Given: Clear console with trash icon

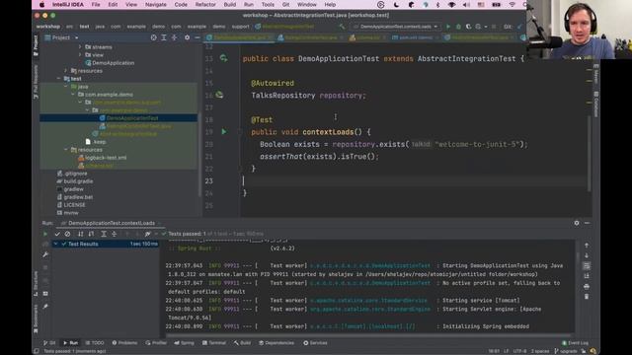Looking at the screenshot, I should (x=587, y=297).
